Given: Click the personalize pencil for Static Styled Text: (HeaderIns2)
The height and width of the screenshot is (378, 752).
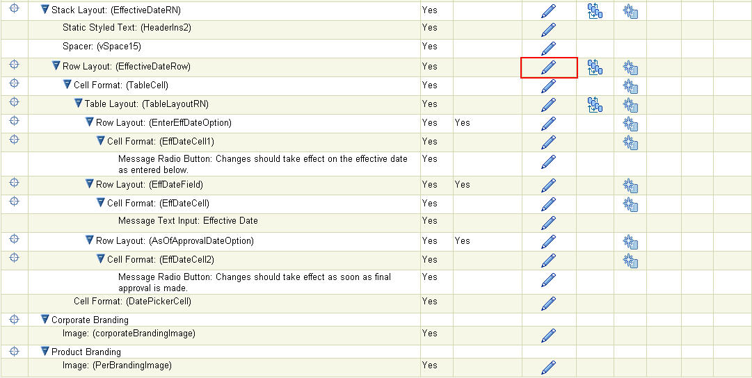Looking at the screenshot, I should point(549,30).
